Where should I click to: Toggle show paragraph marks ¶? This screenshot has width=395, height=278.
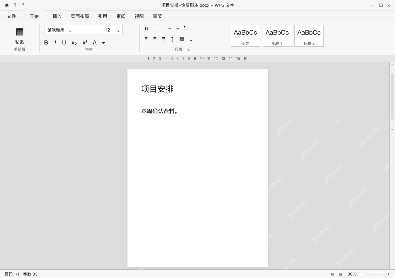185,28
